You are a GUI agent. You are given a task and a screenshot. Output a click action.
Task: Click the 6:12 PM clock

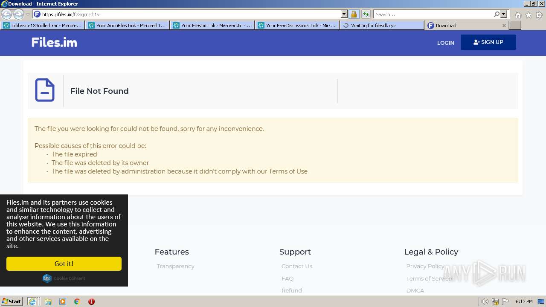pos(524,301)
